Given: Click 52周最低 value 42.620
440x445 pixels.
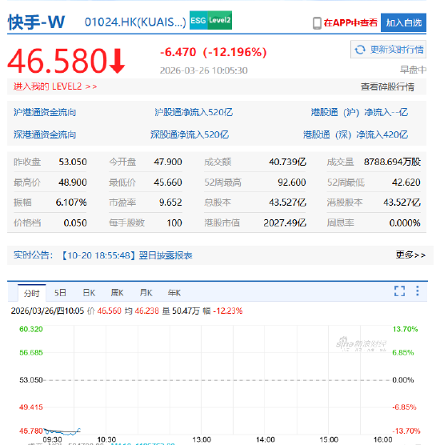Looking at the screenshot, I should (x=406, y=182).
